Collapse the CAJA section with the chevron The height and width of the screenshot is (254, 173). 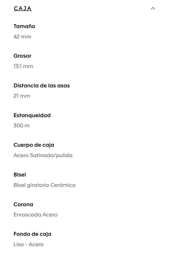tap(153, 8)
